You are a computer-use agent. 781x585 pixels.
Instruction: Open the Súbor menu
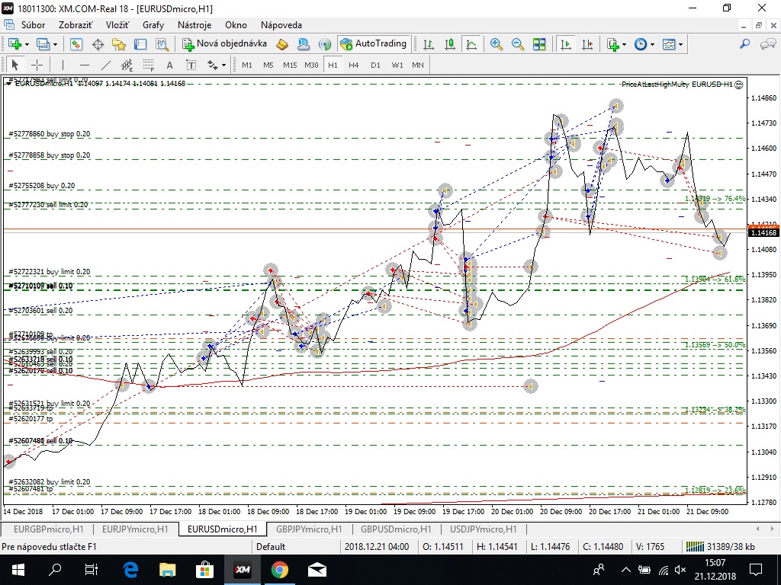point(33,25)
